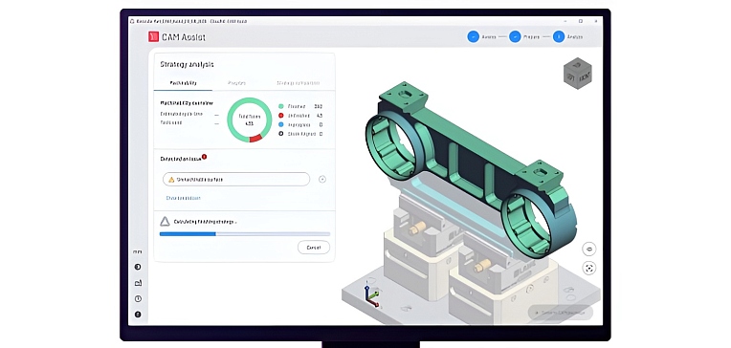The width and height of the screenshot is (731, 348).
Task: Expand the unmachinable surface issue arrow button
Action: [322, 180]
